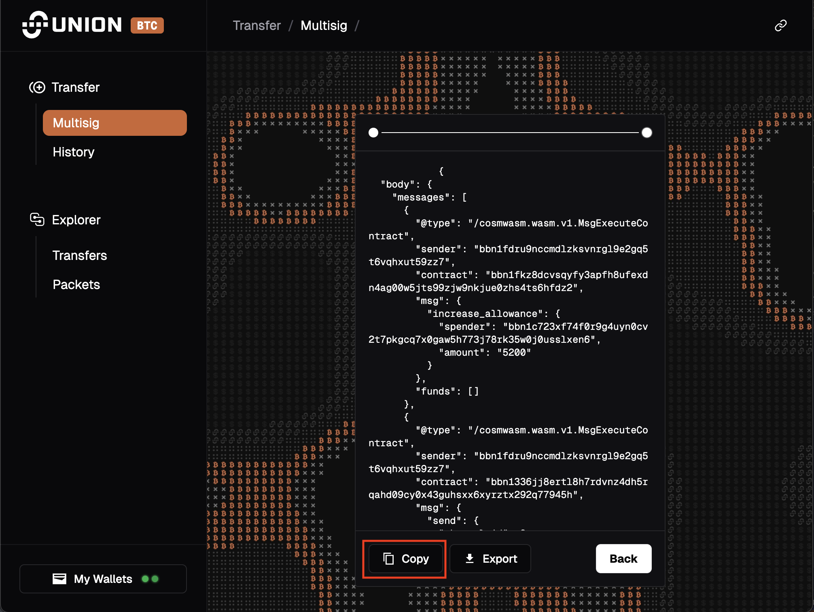Open the History page

(73, 152)
